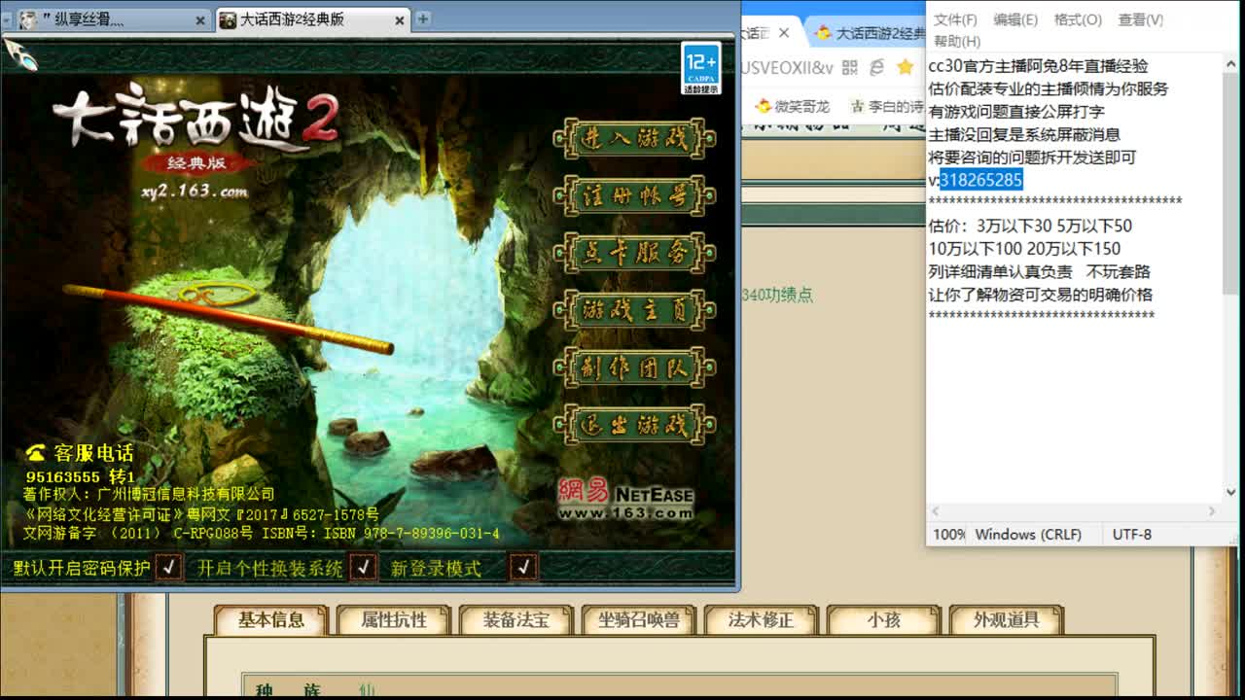
Task: Click the line 将要咨询的问题拆开发送即可
Action: [1033, 157]
